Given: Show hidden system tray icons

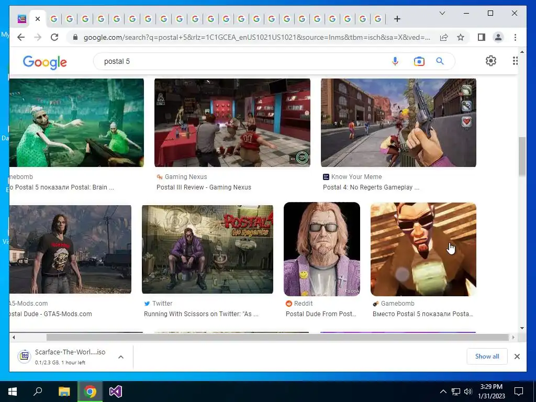Looking at the screenshot, I should point(443,392).
